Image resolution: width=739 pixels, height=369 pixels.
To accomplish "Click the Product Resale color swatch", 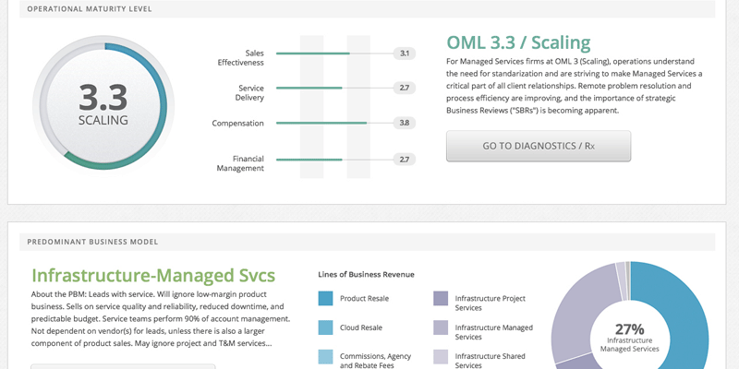I will tap(325, 298).
